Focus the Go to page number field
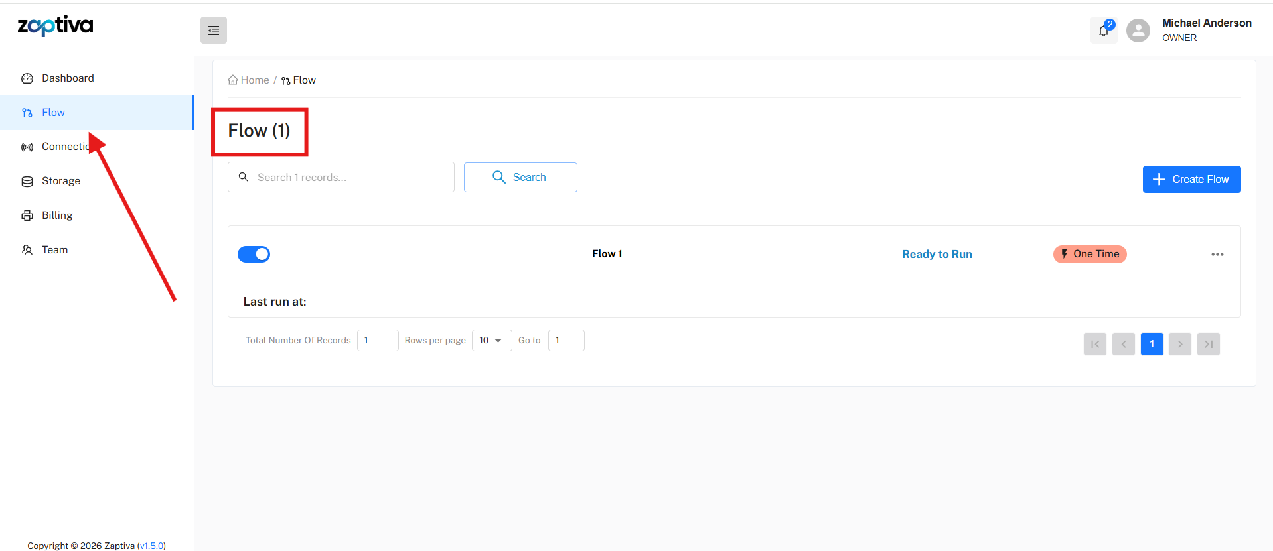1273x551 pixels. 566,341
